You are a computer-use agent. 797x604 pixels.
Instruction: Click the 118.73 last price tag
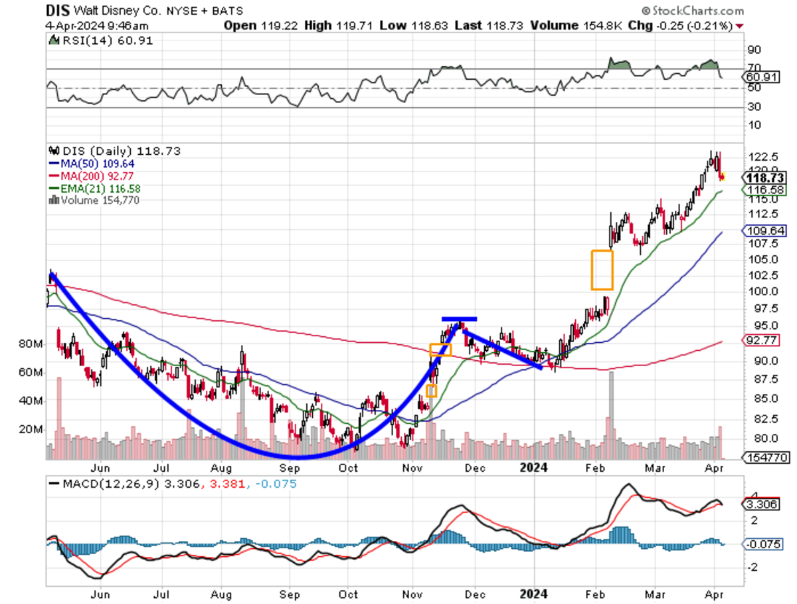pyautogui.click(x=764, y=177)
